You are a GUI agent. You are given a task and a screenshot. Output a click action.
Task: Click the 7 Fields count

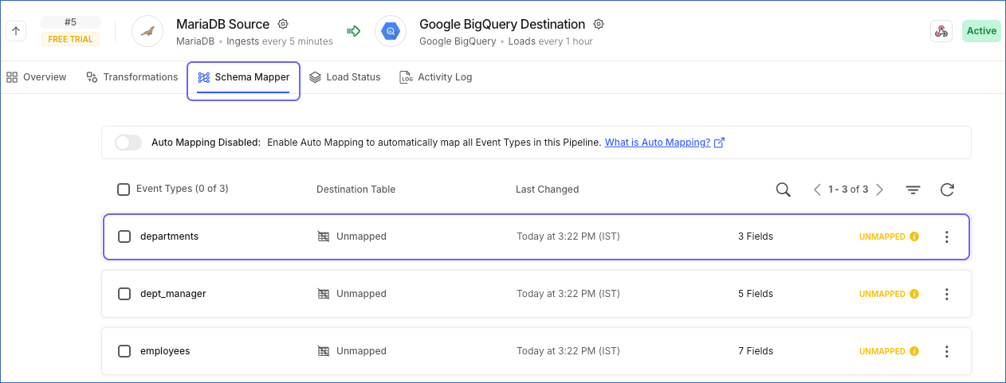(756, 351)
